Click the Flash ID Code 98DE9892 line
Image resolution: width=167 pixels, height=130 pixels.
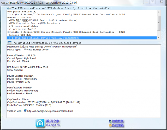(x=29, y=105)
